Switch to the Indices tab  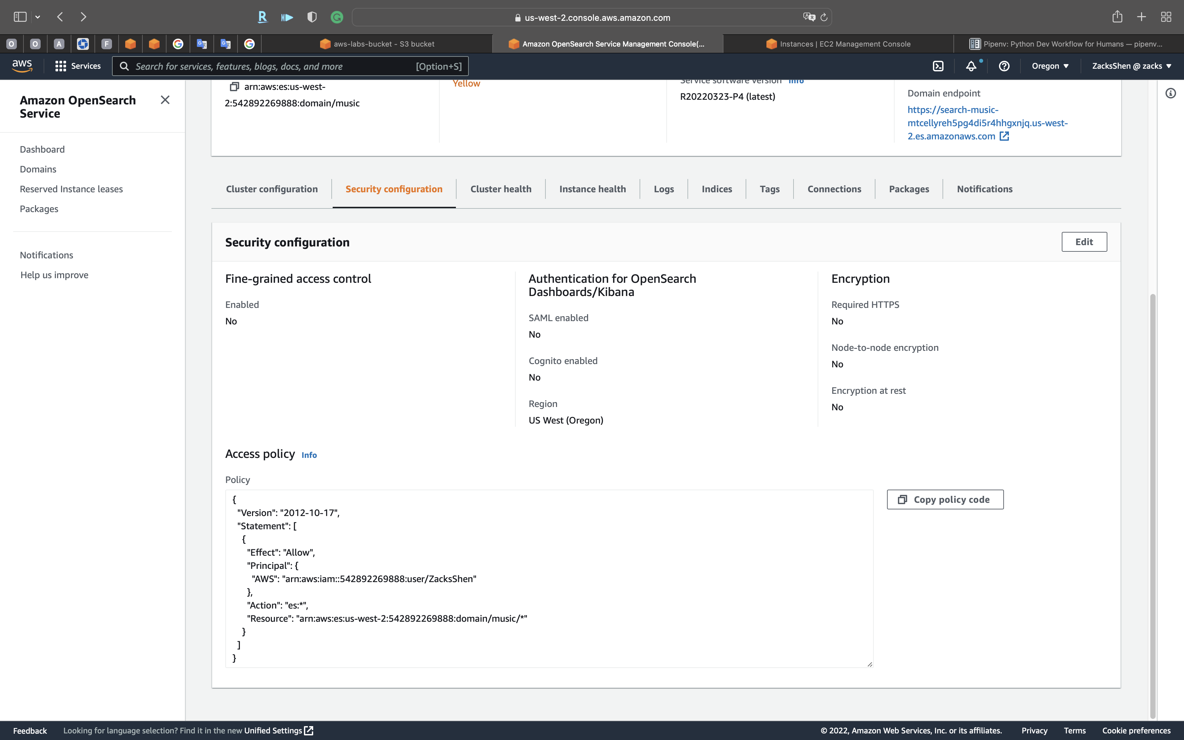[716, 189]
